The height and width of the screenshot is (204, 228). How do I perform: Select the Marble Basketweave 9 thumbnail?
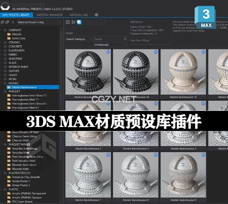pos(183,175)
